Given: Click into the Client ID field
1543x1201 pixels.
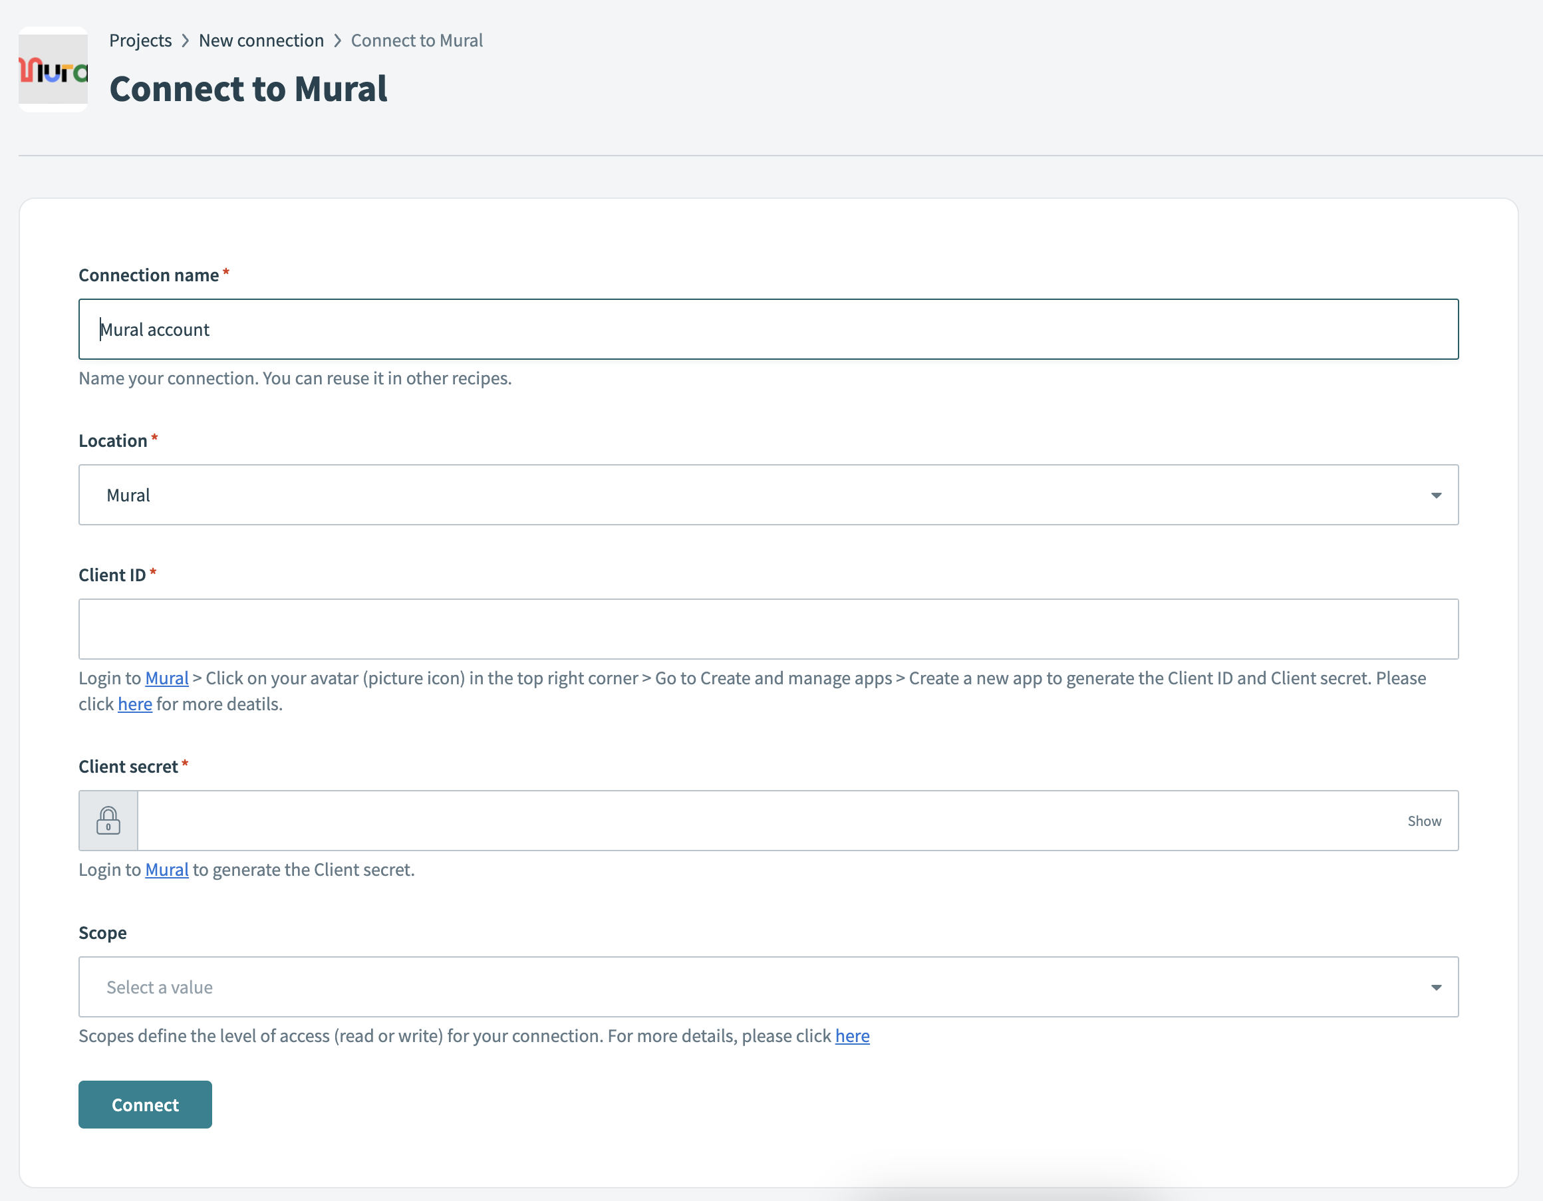Looking at the screenshot, I should click(768, 628).
